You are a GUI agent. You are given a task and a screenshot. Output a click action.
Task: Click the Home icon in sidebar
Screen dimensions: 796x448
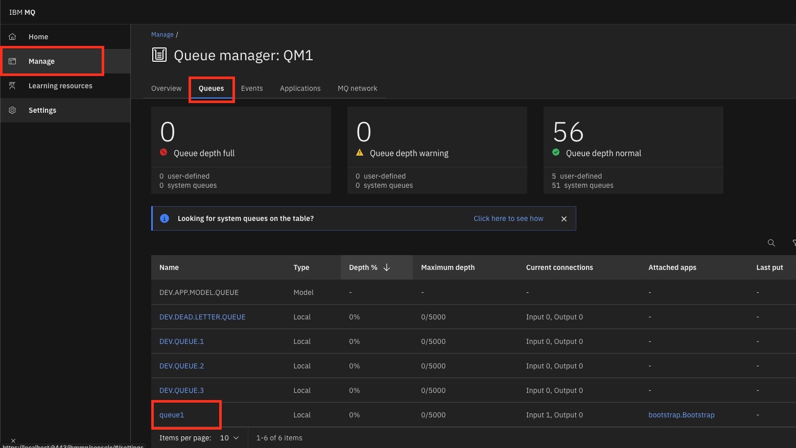pos(12,37)
